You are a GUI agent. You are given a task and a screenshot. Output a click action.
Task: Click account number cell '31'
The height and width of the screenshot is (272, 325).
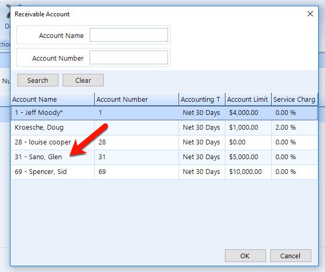(137, 157)
